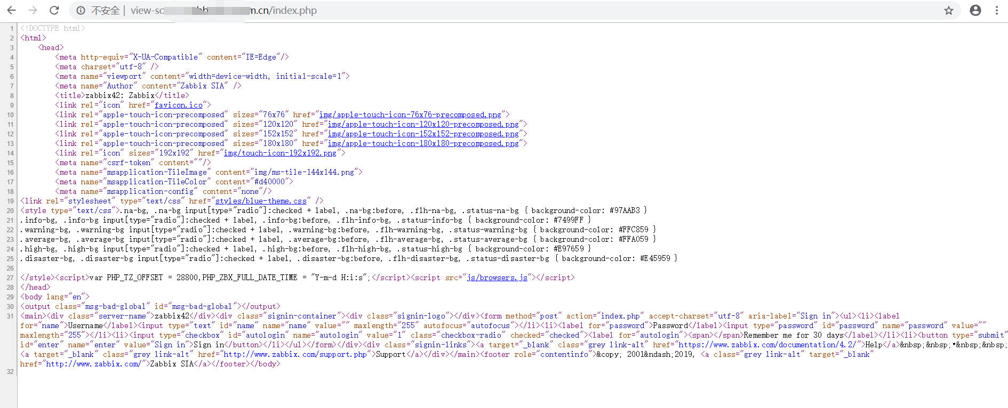Screen dimensions: 1008x408
Task: Open the Chrome three-dot menu
Action: [996, 11]
